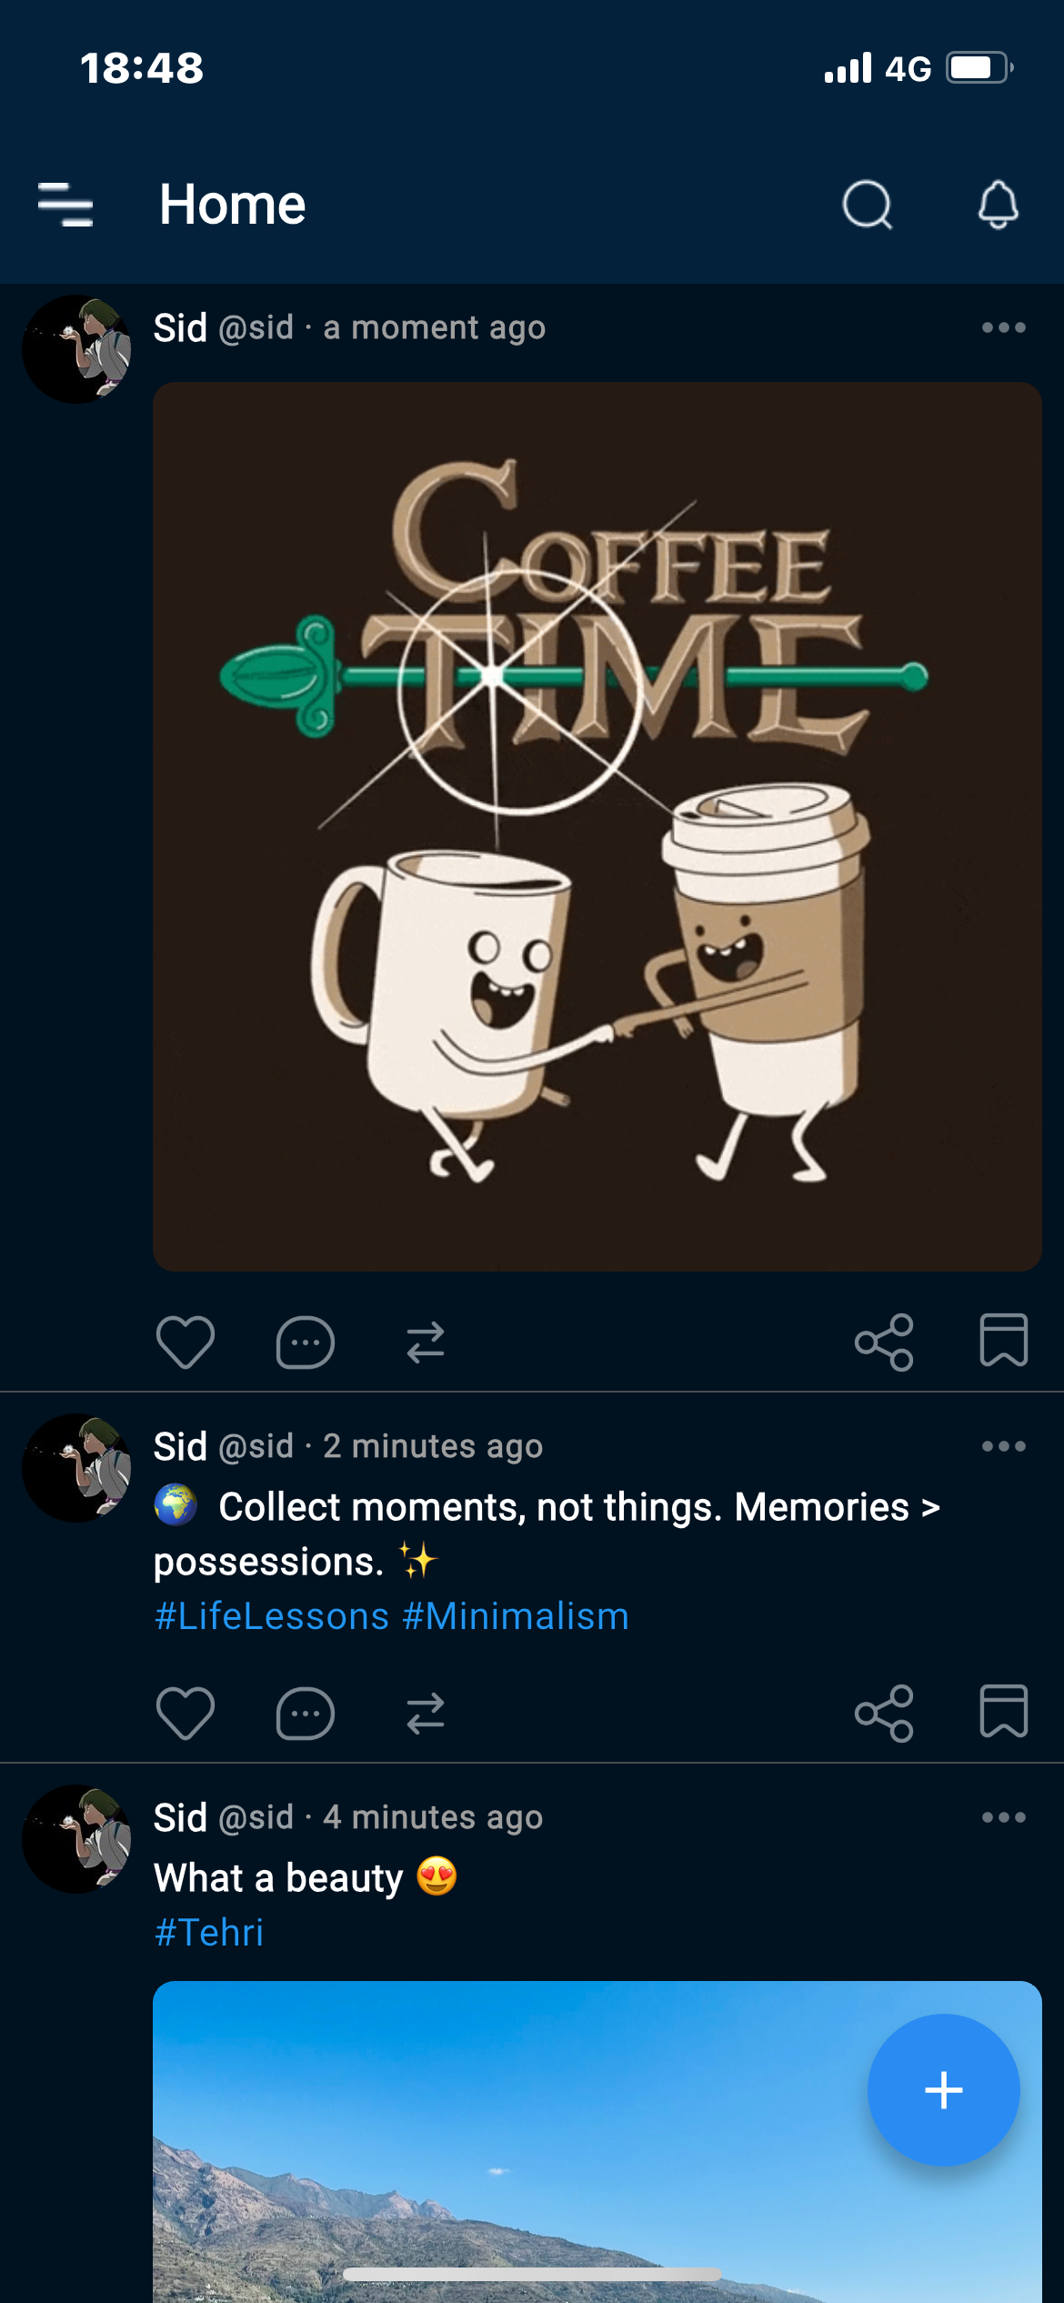Screen dimensions: 1064x2303
Task: Like the 'Collect moments' post
Action: pos(186,1713)
